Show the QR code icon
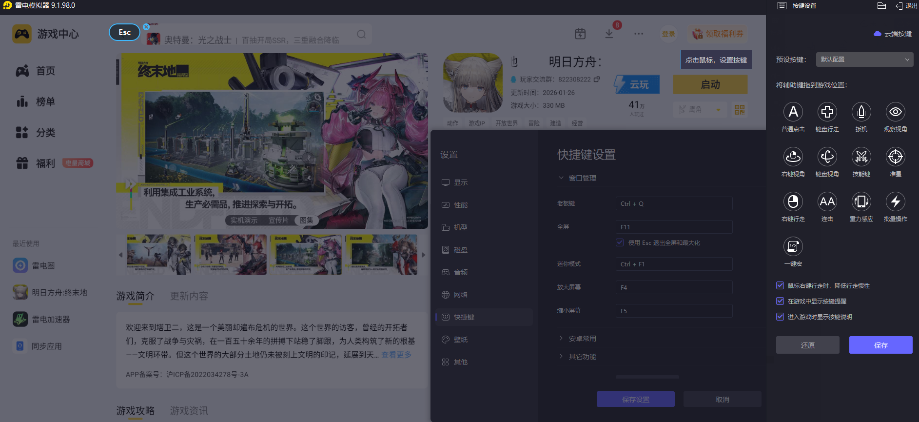The width and height of the screenshot is (919, 422). pyautogui.click(x=740, y=109)
